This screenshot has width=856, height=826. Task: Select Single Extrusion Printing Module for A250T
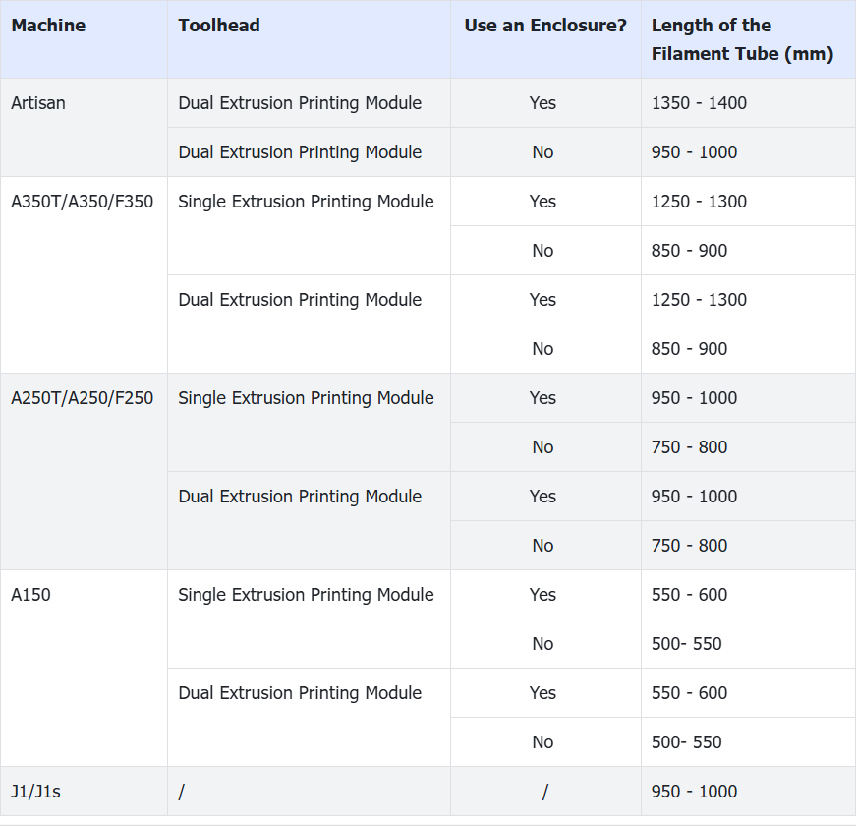[x=306, y=398]
